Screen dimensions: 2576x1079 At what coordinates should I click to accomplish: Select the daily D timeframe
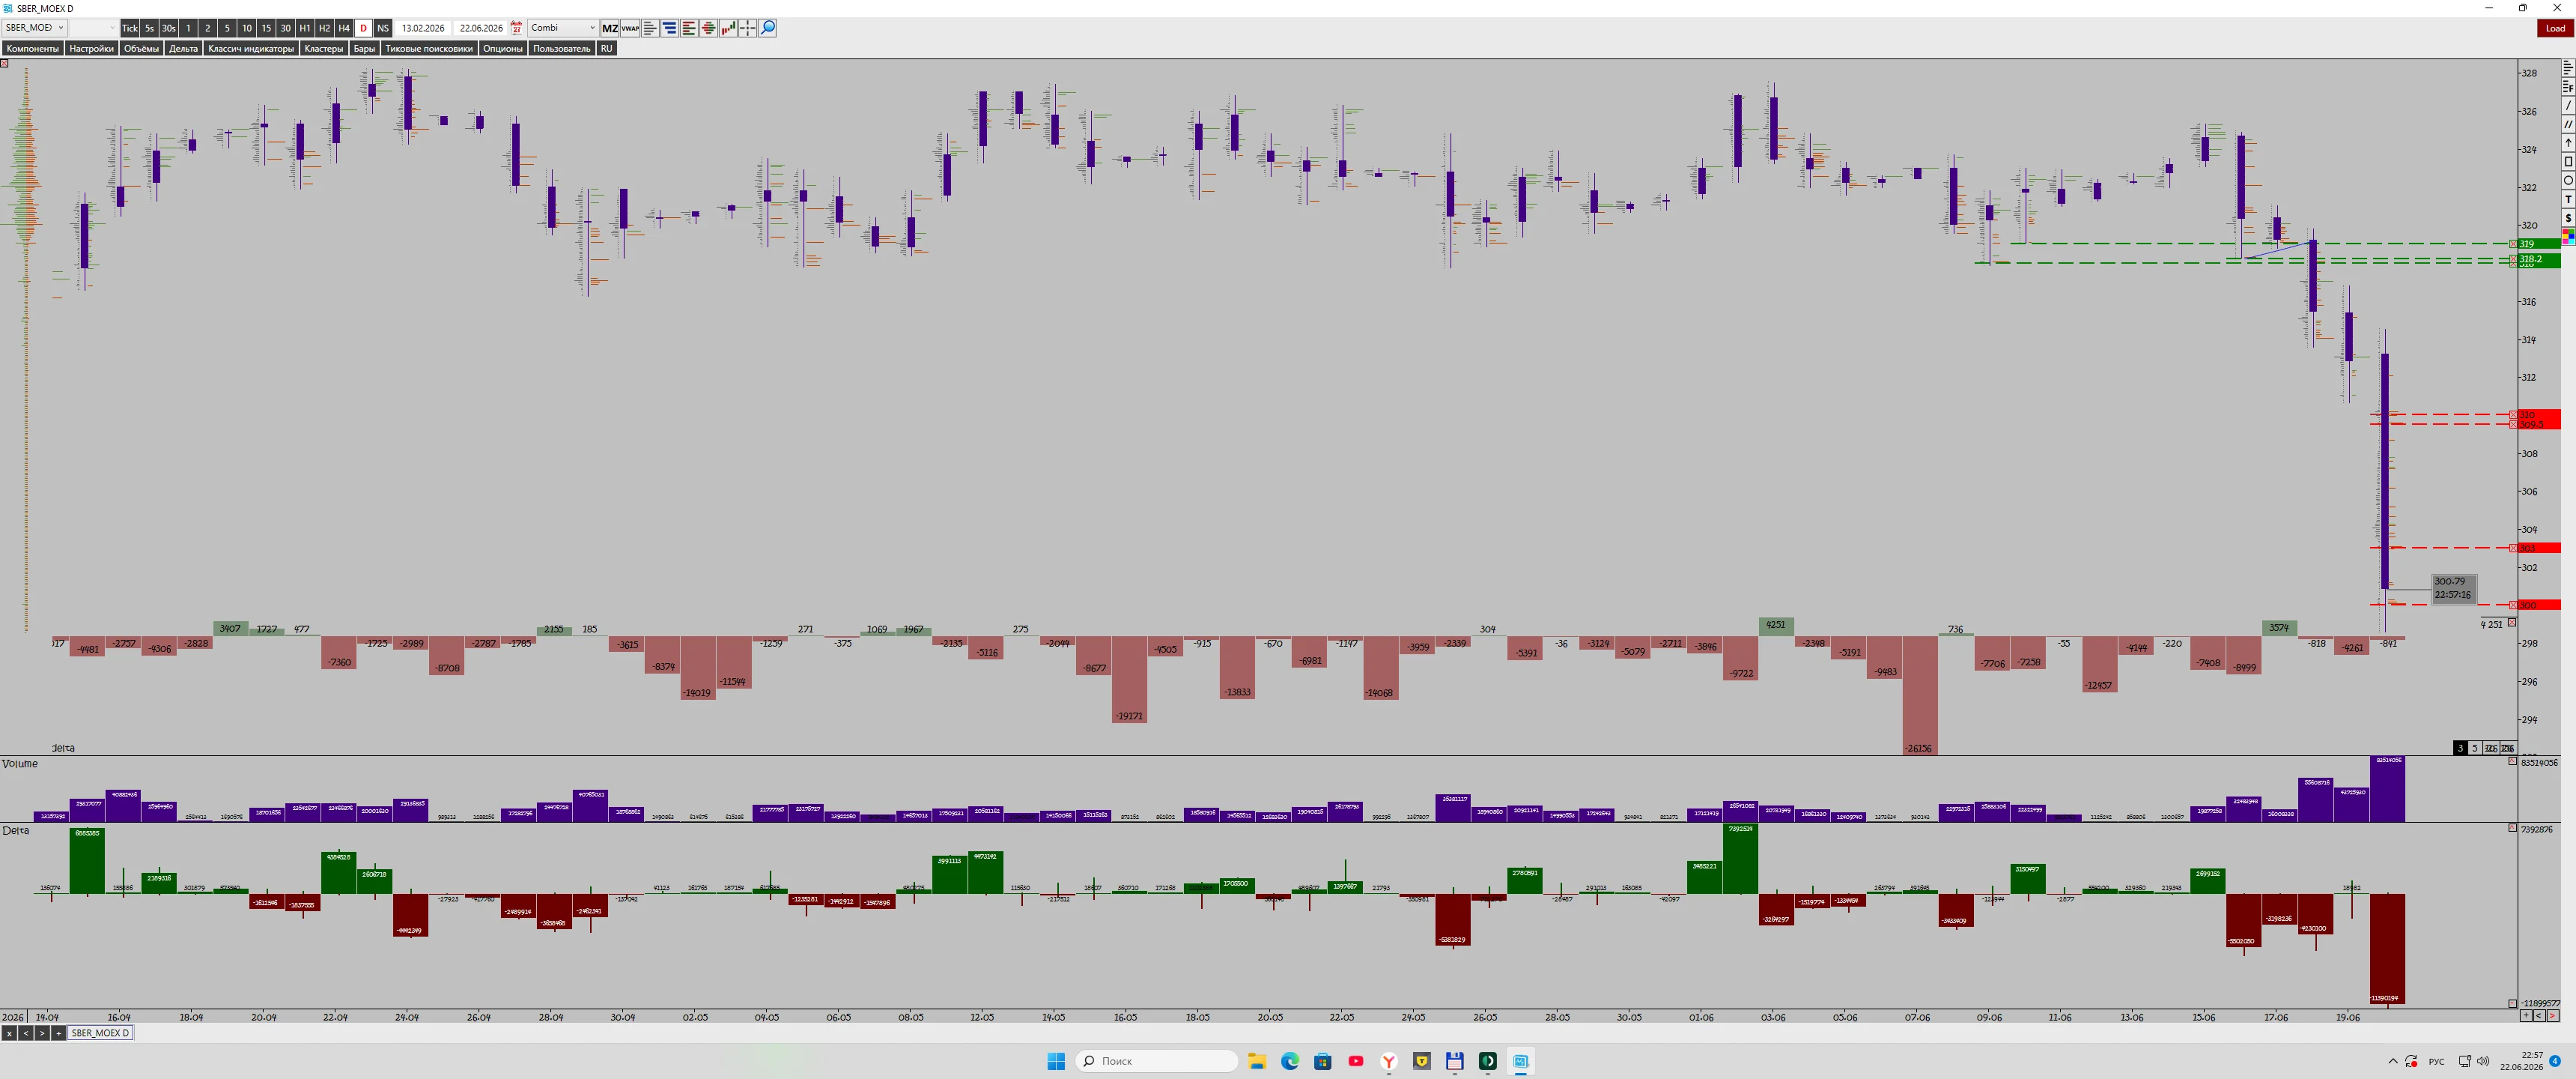pyautogui.click(x=363, y=28)
